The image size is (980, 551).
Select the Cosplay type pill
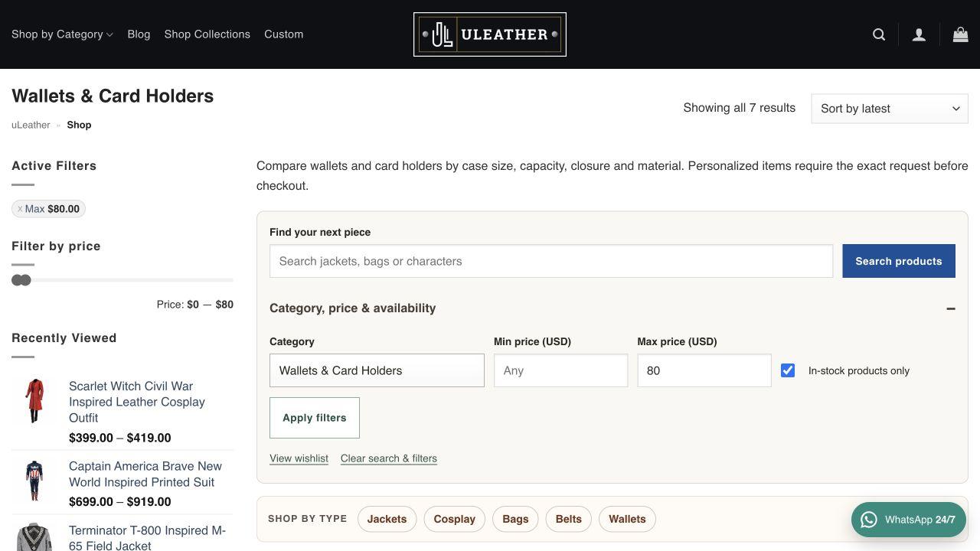[455, 519]
